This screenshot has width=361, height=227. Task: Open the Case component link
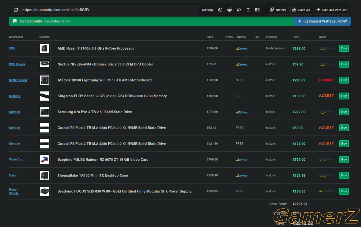pyautogui.click(x=13, y=176)
